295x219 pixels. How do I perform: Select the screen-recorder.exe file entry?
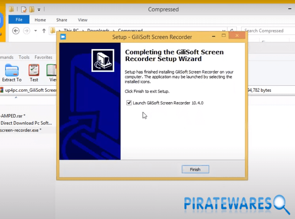[20, 130]
